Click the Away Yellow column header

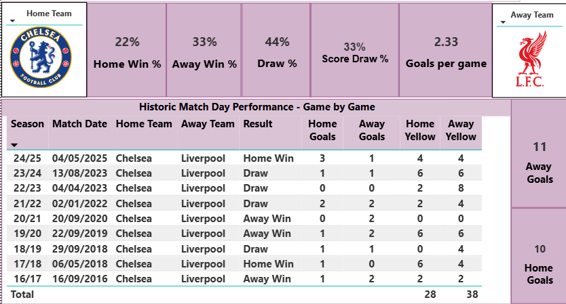(461, 130)
